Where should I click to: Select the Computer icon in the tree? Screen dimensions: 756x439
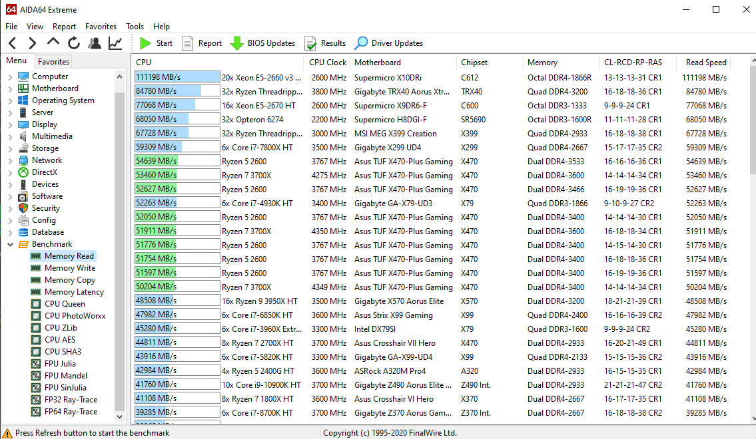point(23,76)
